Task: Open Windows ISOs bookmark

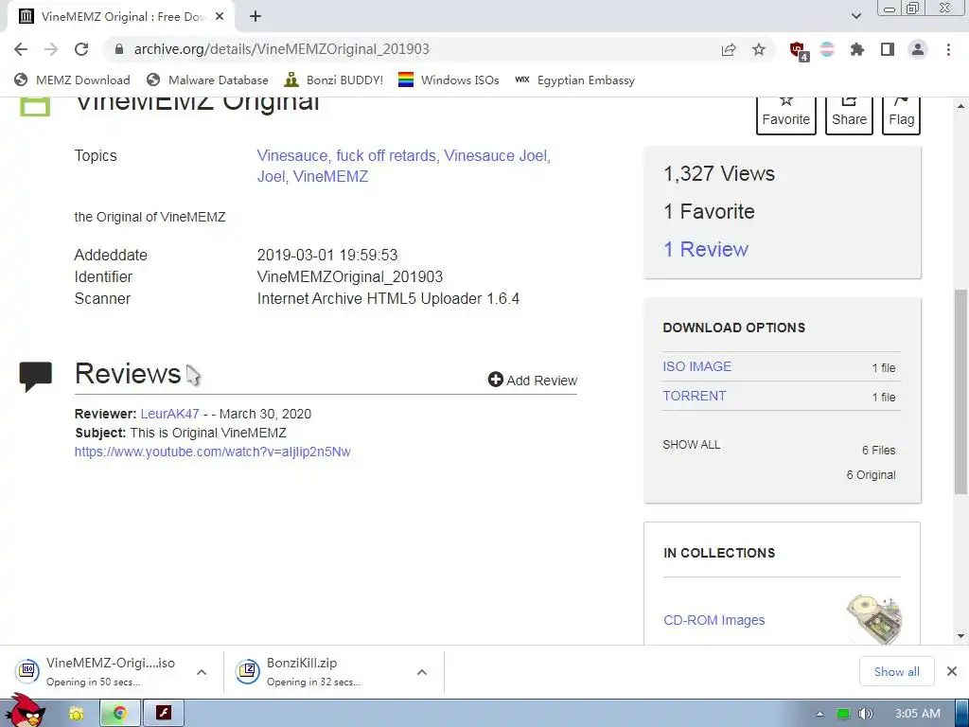Action: (449, 80)
